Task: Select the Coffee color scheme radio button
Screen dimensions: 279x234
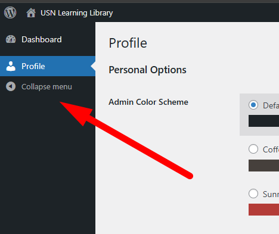Action: click(253, 149)
